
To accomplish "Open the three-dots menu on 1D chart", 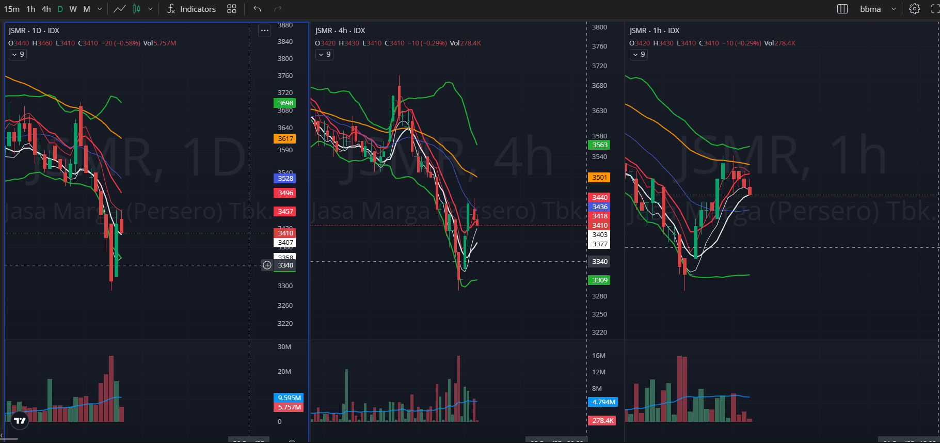I will [265, 30].
